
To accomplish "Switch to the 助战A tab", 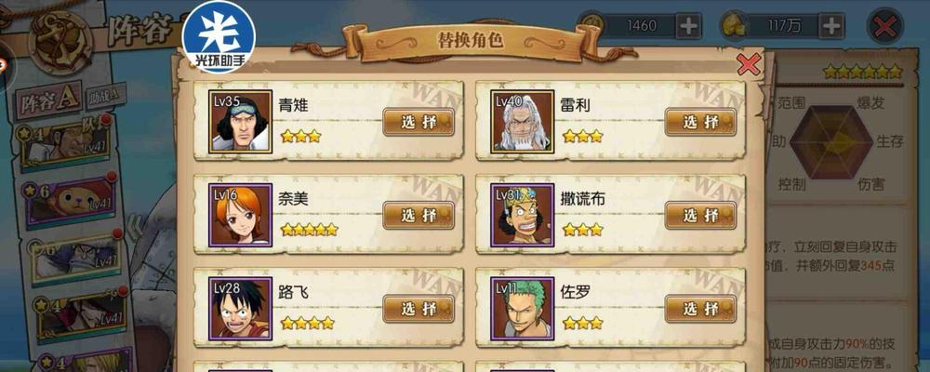I will coord(106,95).
